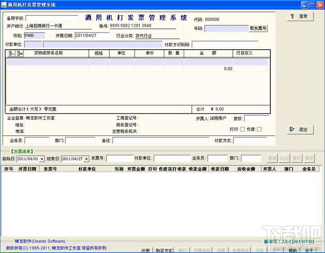The width and height of the screenshot is (325, 253).
Task: Click the account number 9555 5002 1201 3840
Action: pyautogui.click(x=130, y=25)
